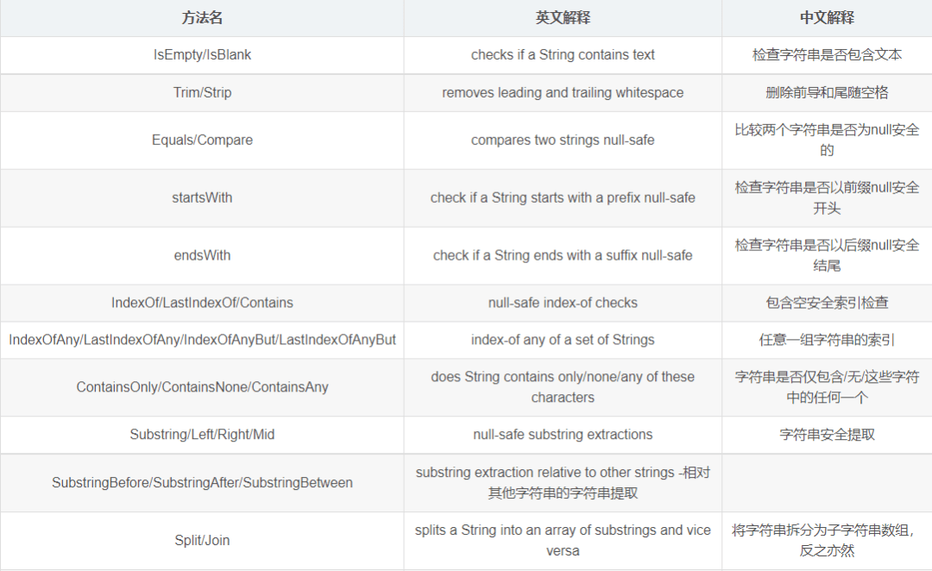Click the endsWith method cell
The image size is (932, 571).
(x=202, y=255)
